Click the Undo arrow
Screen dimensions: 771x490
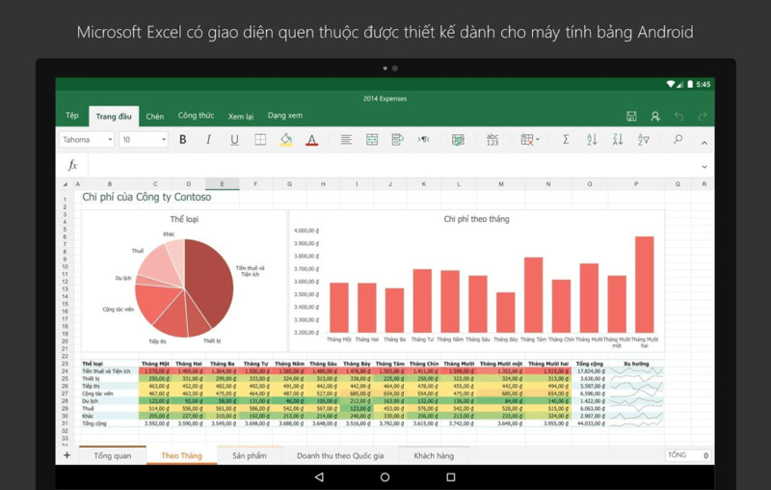[679, 116]
